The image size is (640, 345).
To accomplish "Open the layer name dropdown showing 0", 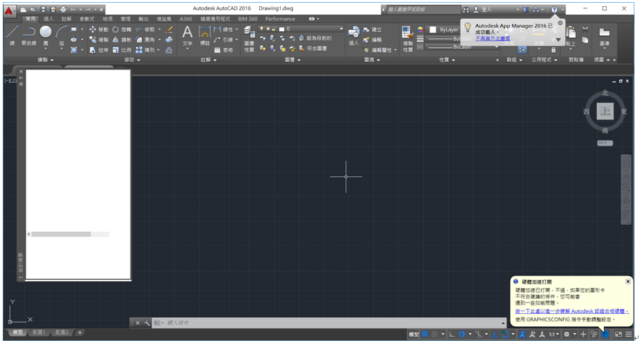I will (x=301, y=29).
